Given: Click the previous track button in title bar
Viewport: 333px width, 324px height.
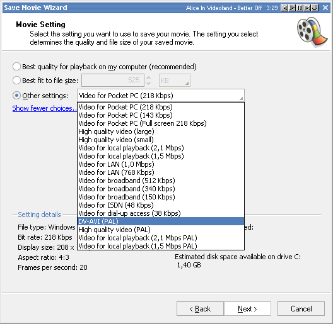Looking at the screenshot, I should tap(284, 8).
